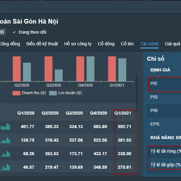Select Tỷ lệ lãi ròng row
The height and width of the screenshot is (181, 181).
(164, 151)
